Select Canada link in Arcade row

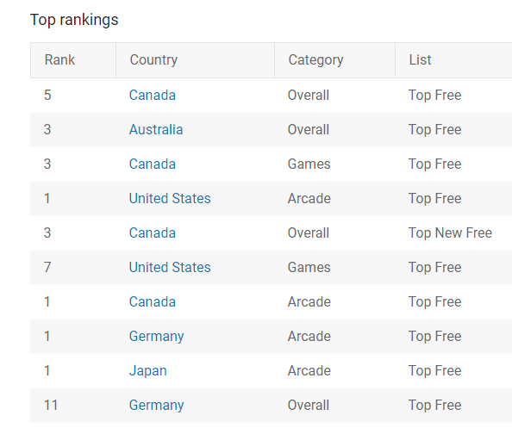click(x=153, y=302)
